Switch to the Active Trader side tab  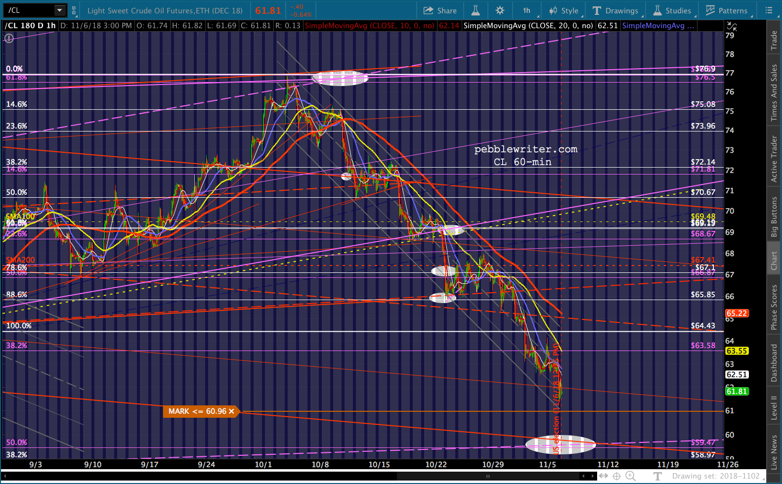774,159
